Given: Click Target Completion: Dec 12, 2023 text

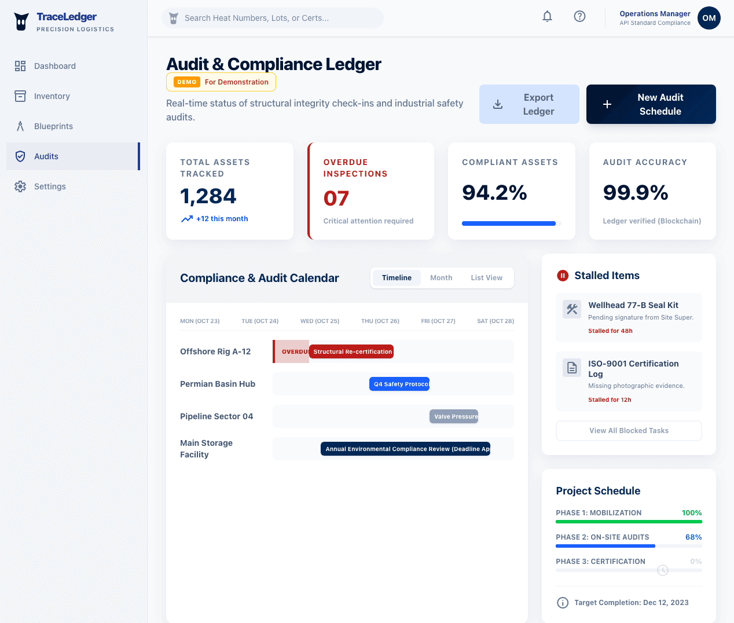Looking at the screenshot, I should 632,603.
